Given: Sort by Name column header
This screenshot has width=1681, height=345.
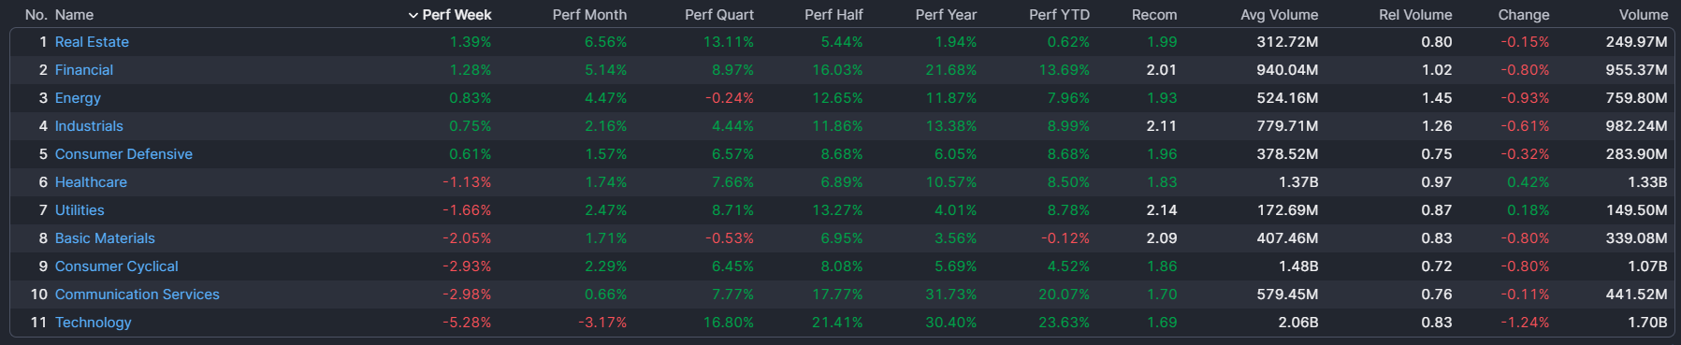Looking at the screenshot, I should 74,15.
